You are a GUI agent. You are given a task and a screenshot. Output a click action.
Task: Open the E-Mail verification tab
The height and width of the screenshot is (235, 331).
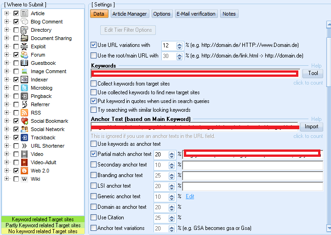197,14
